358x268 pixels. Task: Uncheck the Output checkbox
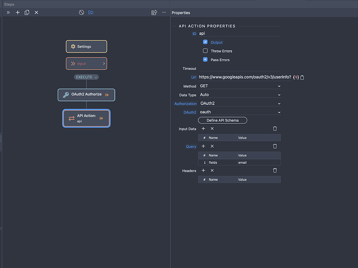coord(205,42)
